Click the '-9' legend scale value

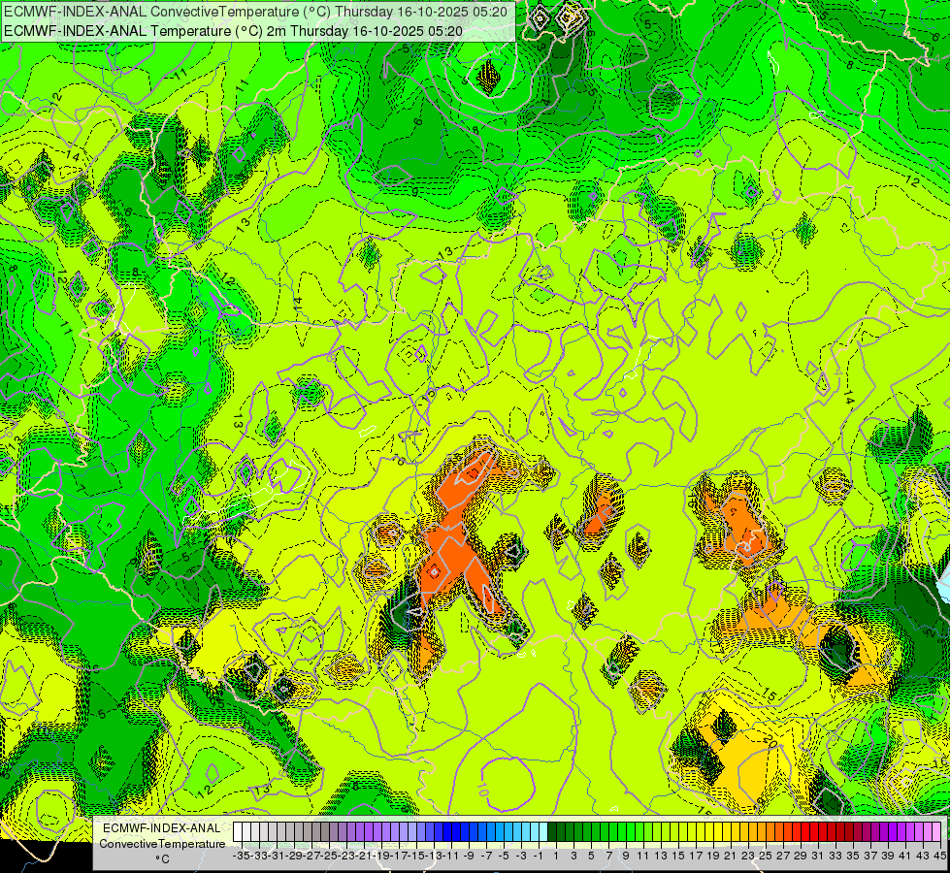click(468, 857)
